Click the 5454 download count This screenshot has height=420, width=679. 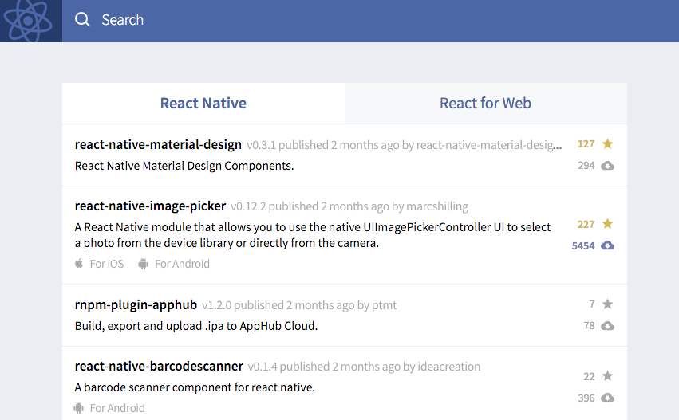(x=583, y=246)
